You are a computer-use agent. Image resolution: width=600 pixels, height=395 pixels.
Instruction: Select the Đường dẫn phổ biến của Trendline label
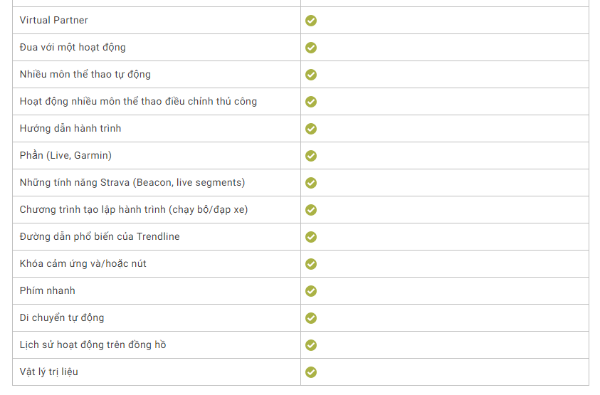coord(100,236)
